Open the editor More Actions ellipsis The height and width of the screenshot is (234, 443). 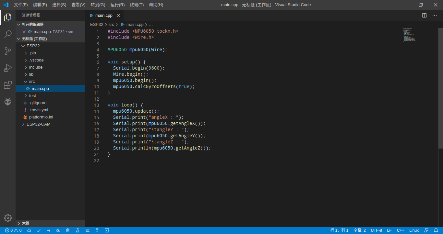coord(435,16)
